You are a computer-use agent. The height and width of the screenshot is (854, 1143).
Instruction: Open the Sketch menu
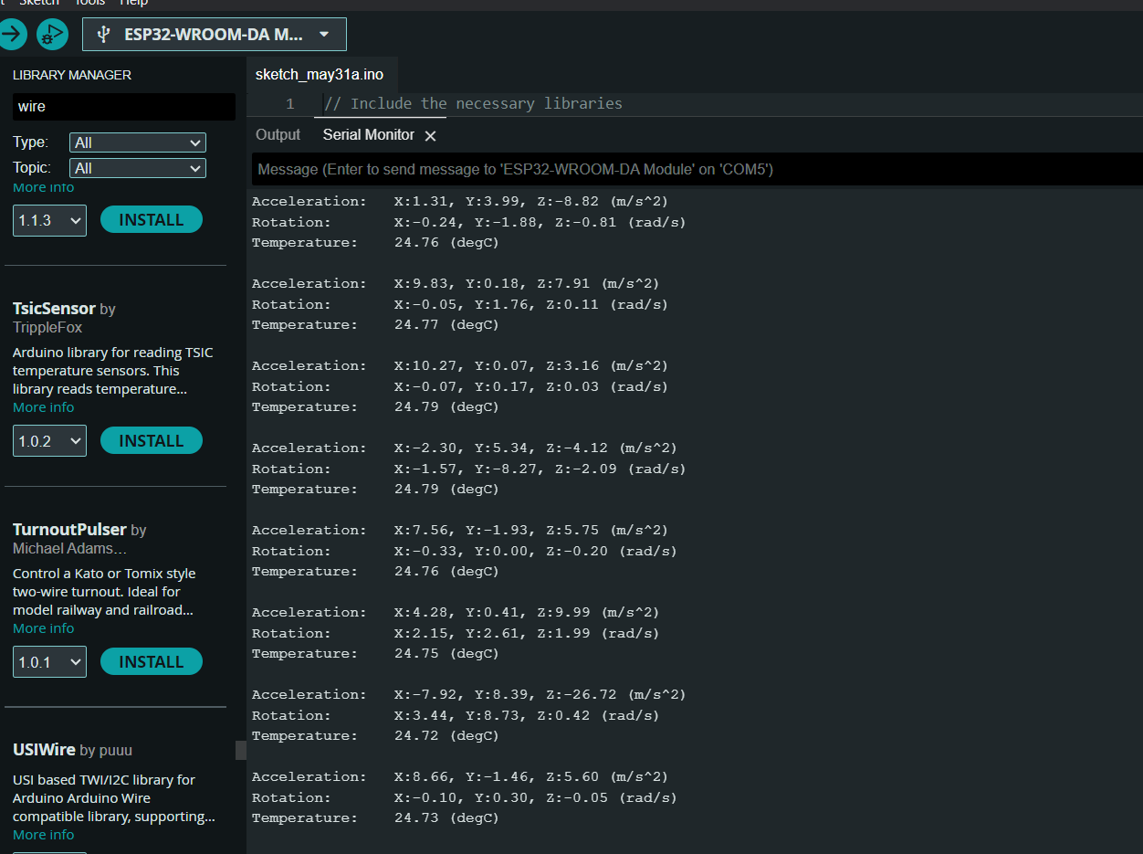point(38,3)
